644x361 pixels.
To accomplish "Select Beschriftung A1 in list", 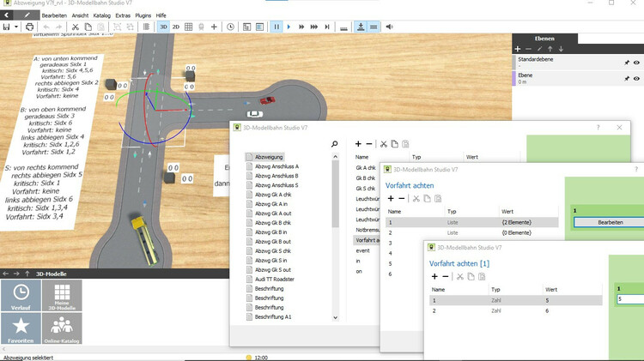I will click(273, 317).
